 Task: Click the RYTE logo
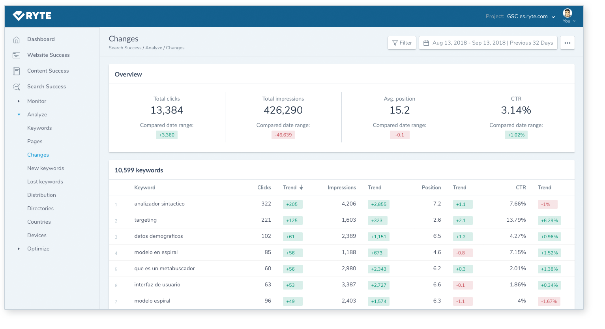tap(32, 16)
